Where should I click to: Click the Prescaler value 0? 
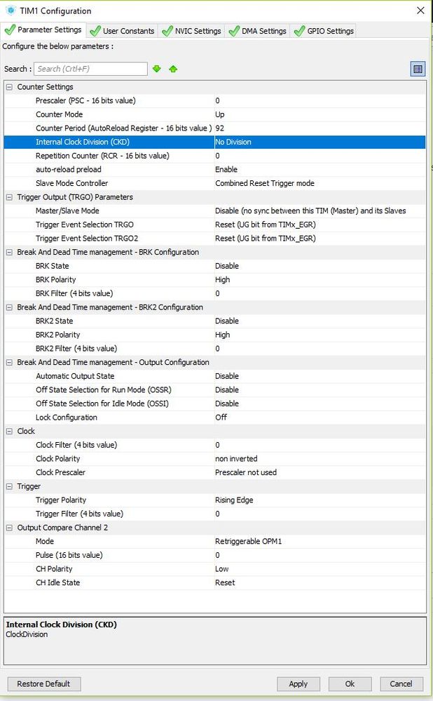coord(217,100)
